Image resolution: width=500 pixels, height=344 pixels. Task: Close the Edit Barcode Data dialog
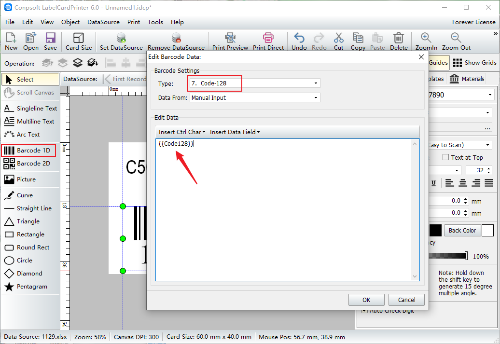(x=421, y=57)
